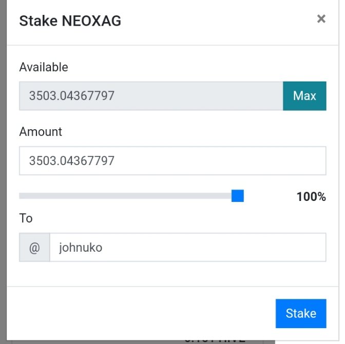Viewport: 345px width, 344px height.
Task: Click the far left end of the slider track
Action: (x=21, y=196)
